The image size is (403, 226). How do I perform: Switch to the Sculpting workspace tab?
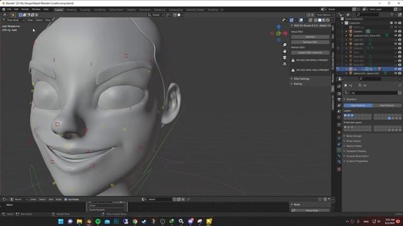tap(85, 10)
